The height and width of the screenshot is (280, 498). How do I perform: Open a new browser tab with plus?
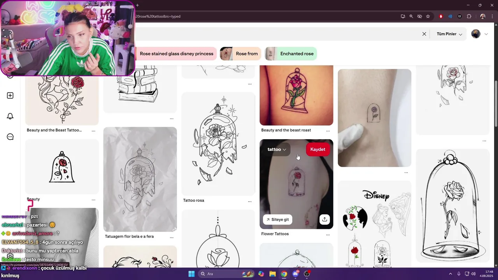pos(137,5)
